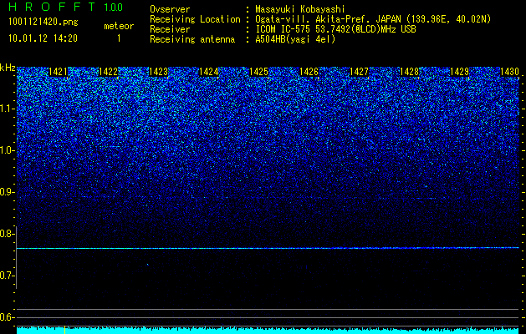Click the yellow meteor mark in the cyan bar
Screen dimensions: 526x334
(64, 330)
